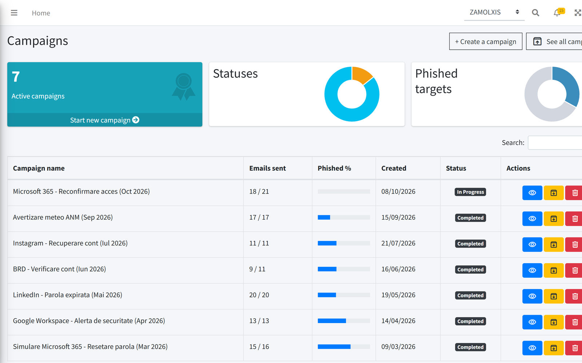Archive the Instagram Recuperare cont campaign

[x=554, y=245]
